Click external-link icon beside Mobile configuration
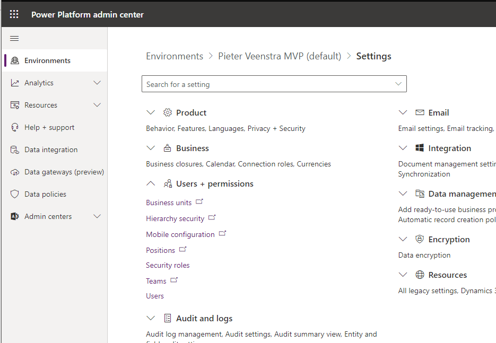 223,233
